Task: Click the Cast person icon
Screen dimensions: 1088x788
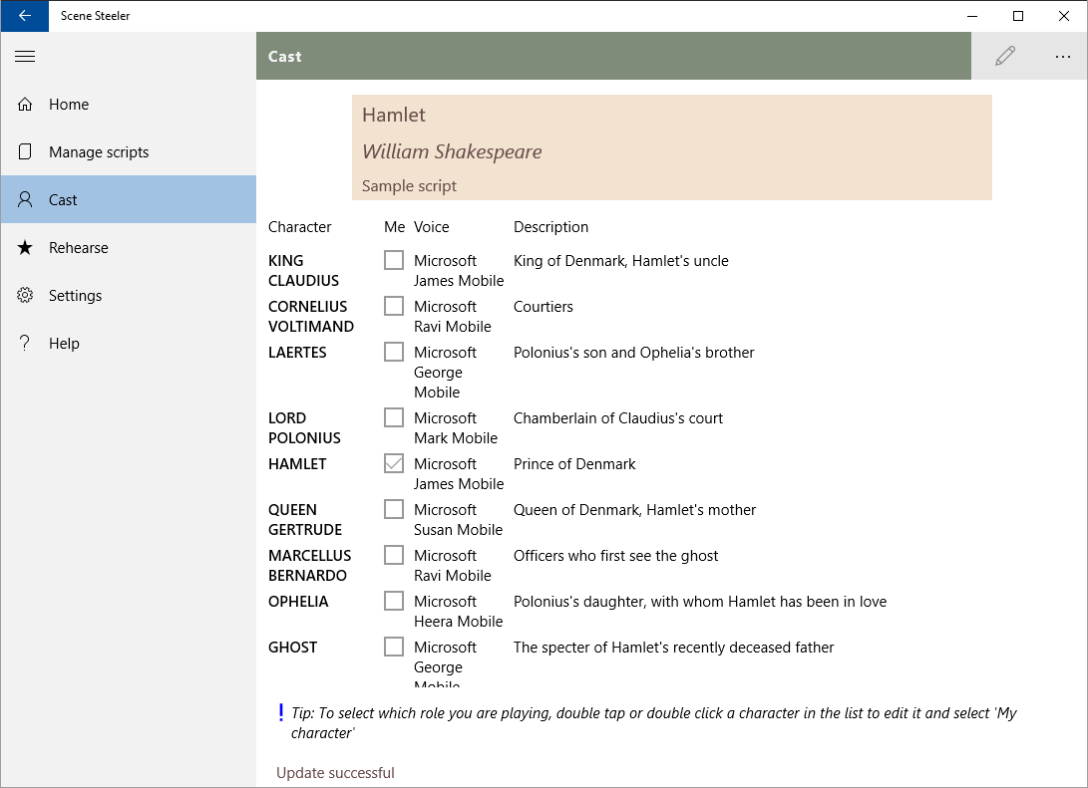Action: point(23,199)
